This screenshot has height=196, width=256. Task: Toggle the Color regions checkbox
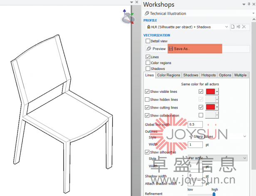148,63
